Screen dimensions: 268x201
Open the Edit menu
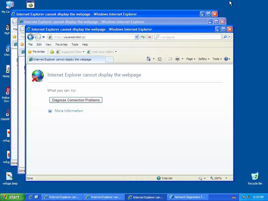click(x=39, y=44)
